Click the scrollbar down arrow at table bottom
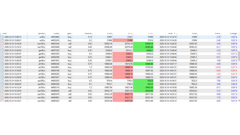This screenshot has width=240, height=135. point(239,100)
